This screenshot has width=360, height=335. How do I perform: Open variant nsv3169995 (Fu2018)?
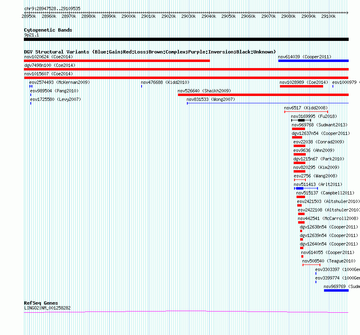pos(314,116)
